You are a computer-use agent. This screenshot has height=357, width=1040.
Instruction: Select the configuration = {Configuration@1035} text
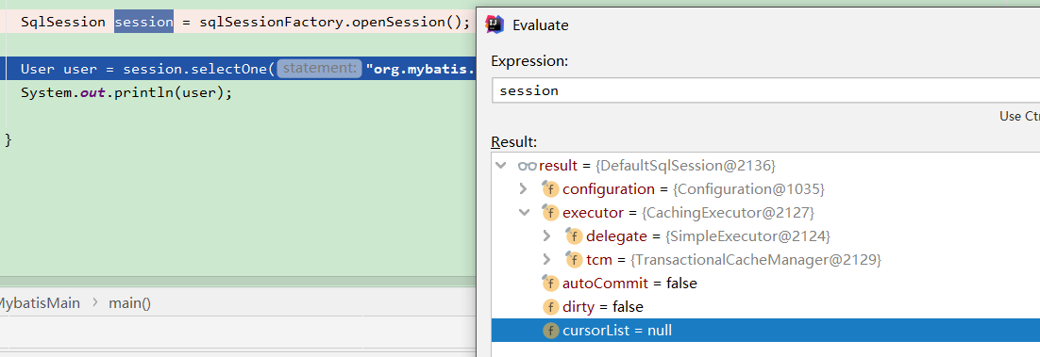[694, 189]
